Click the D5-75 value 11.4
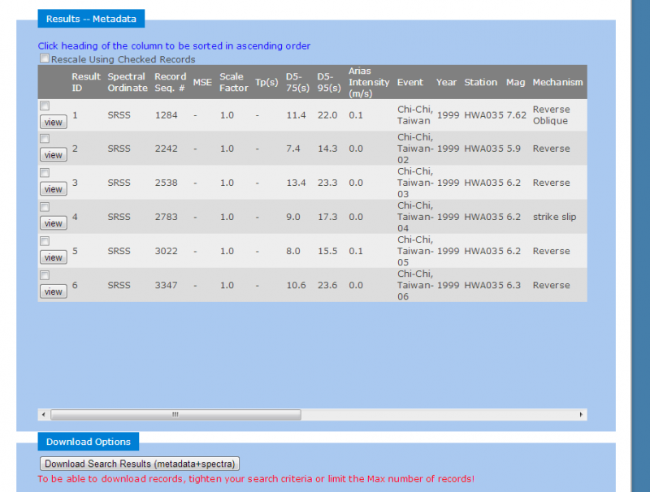The height and width of the screenshot is (492, 650). [296, 115]
